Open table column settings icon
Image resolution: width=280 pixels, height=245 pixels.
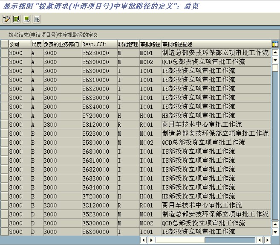pyautogui.click(x=275, y=44)
